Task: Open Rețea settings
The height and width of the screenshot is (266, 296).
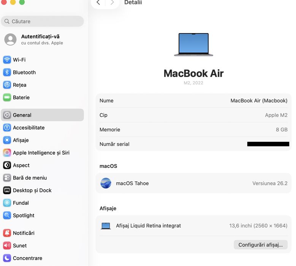Action: click(42, 85)
